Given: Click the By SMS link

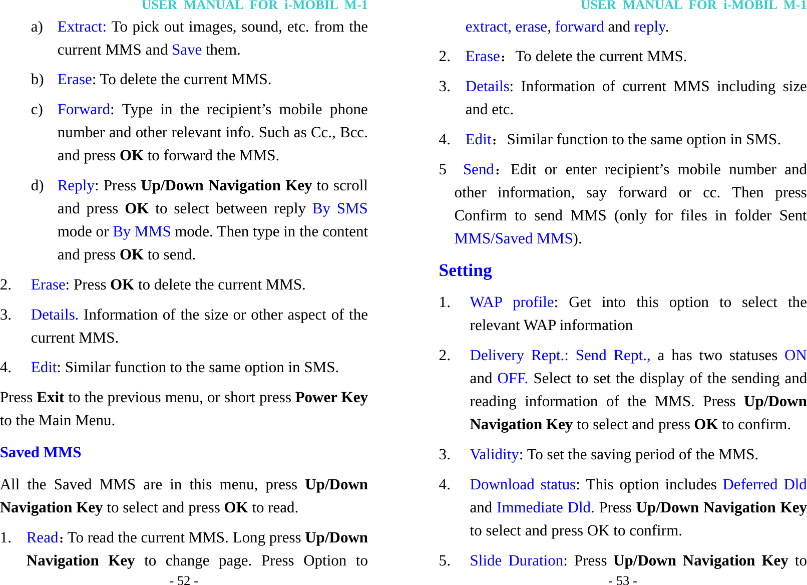Looking at the screenshot, I should [339, 208].
